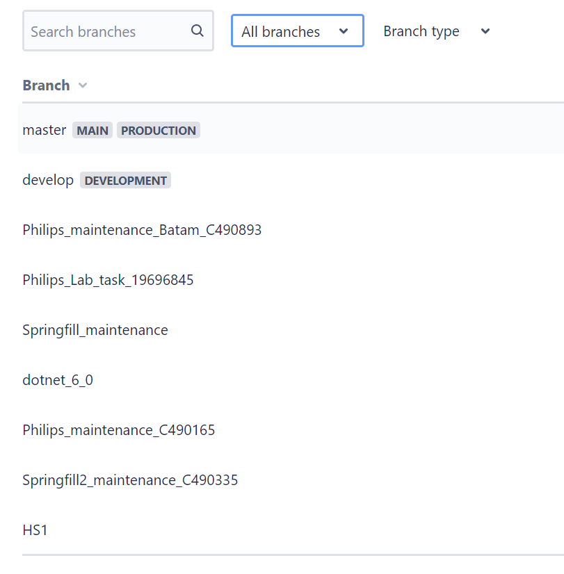Select the HS1 branch
Screen dimensions: 564x574
(35, 530)
